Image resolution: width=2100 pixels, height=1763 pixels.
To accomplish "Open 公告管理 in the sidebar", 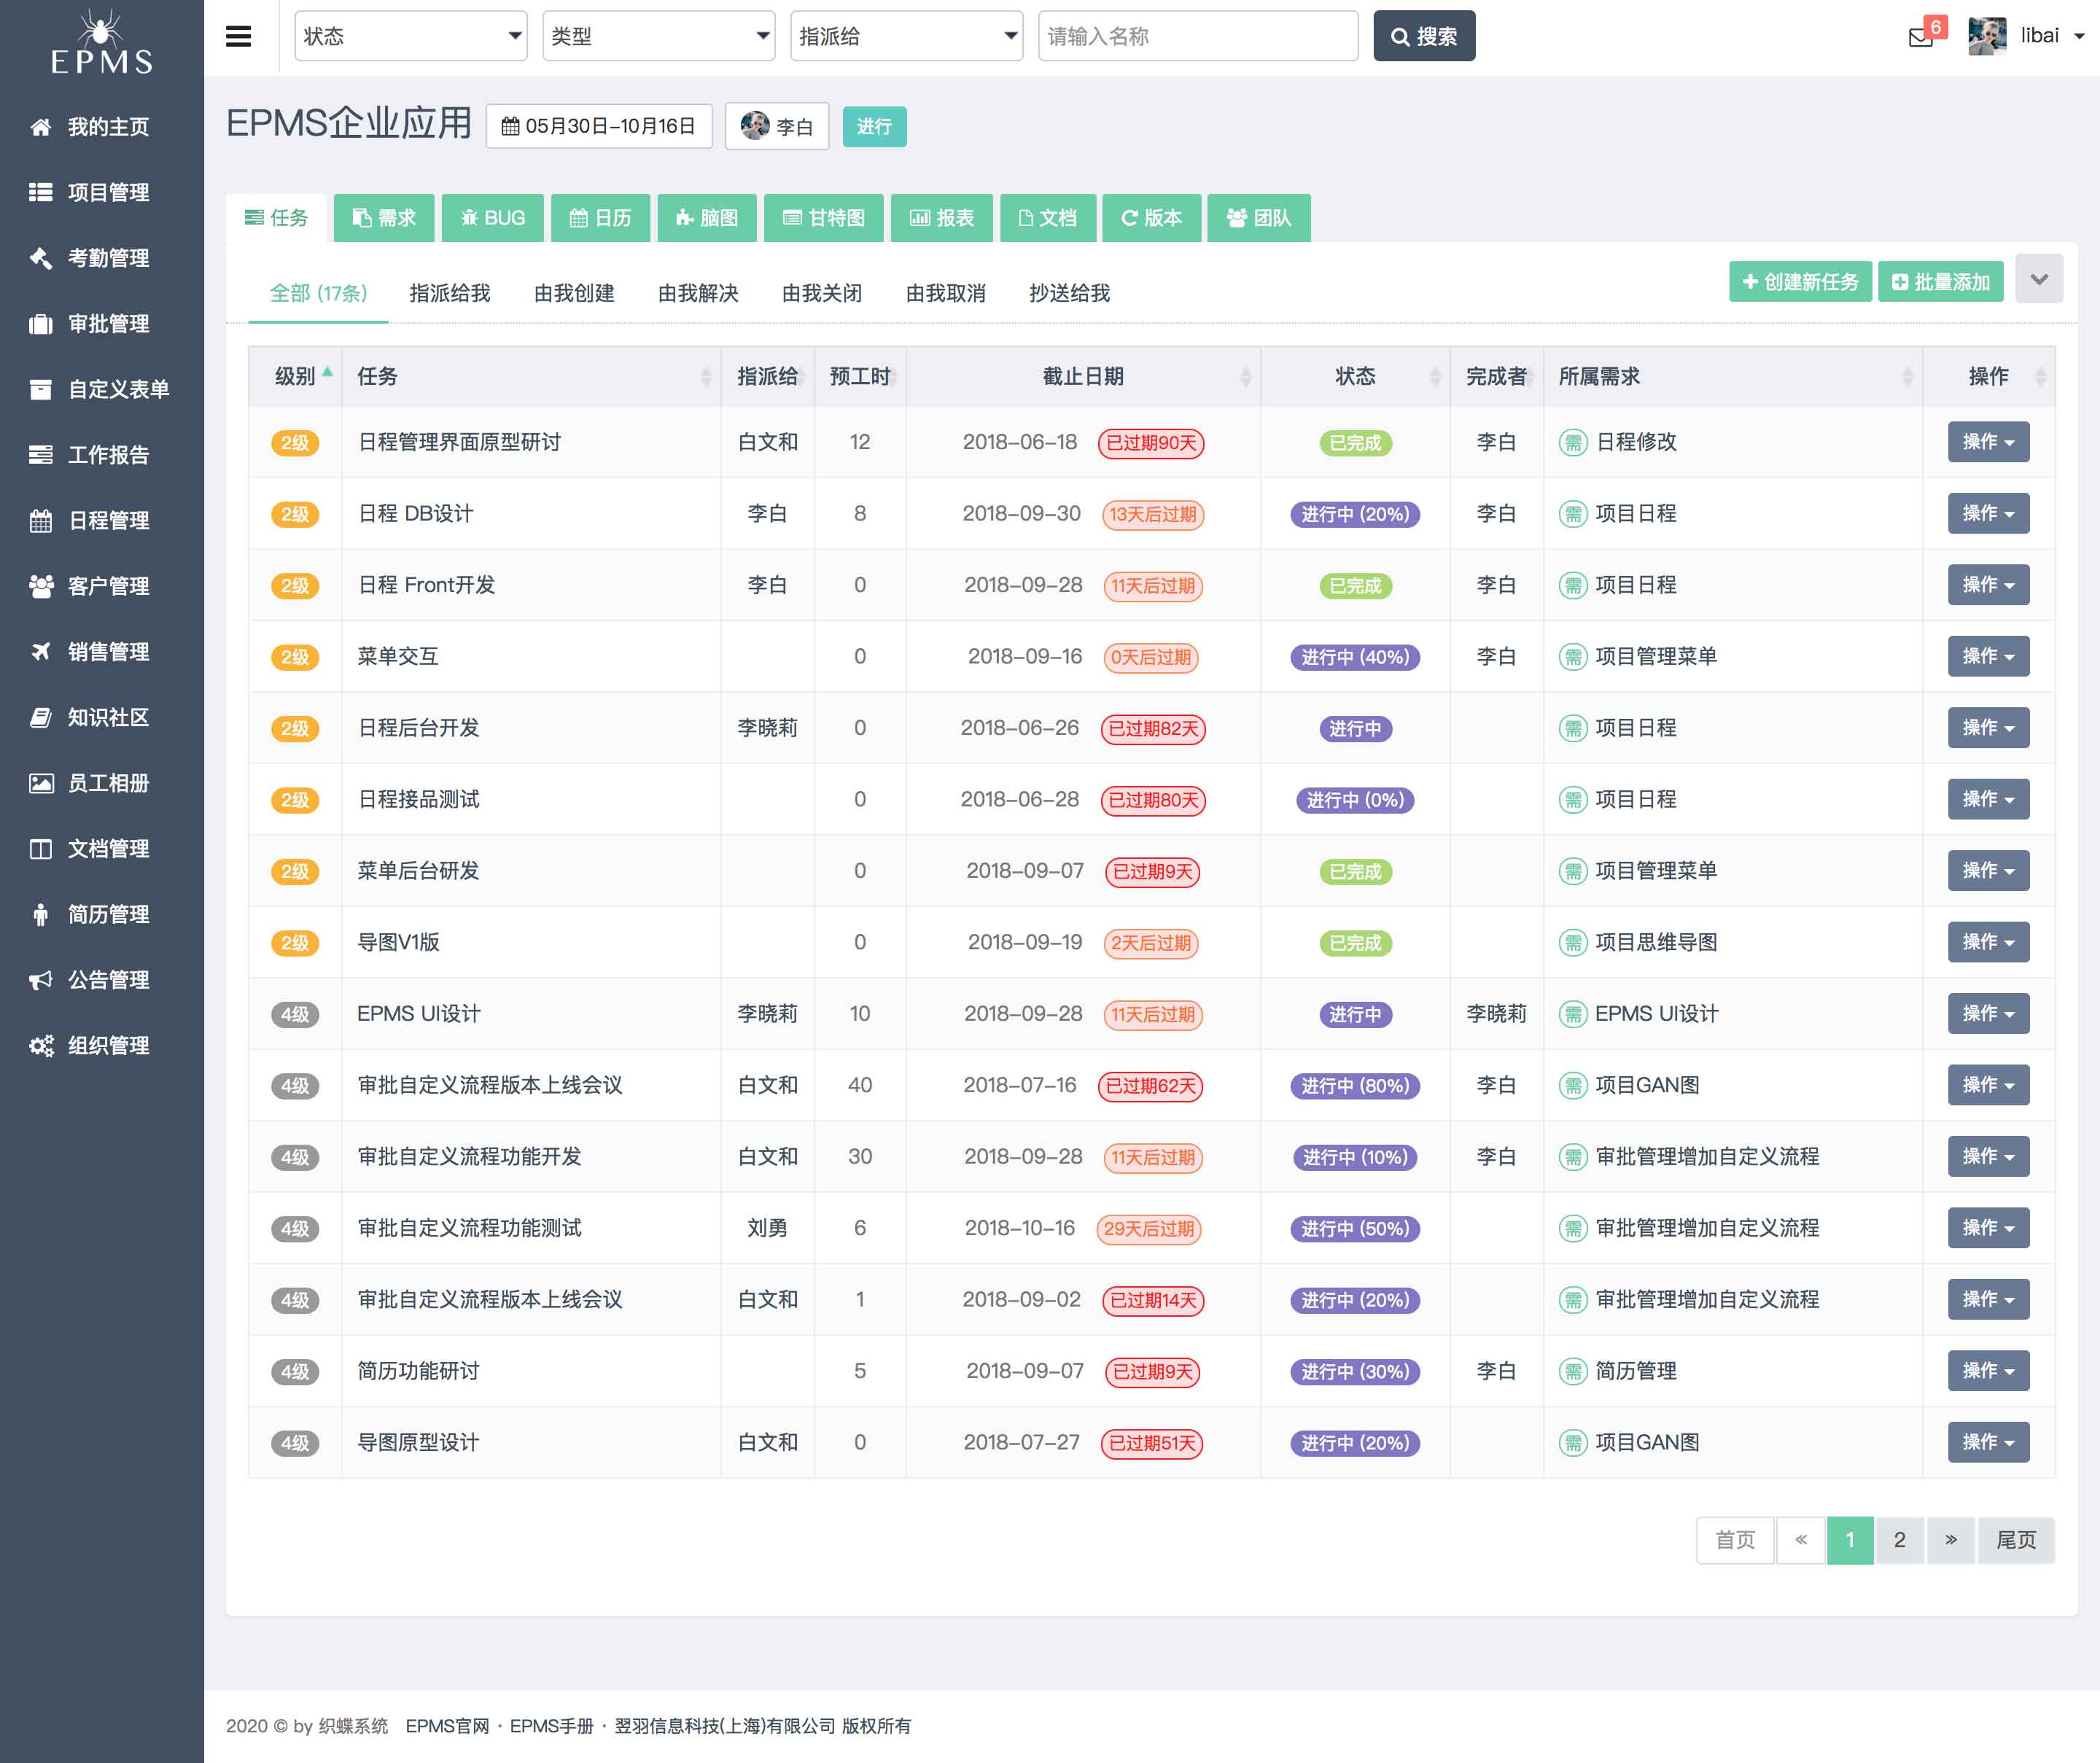I will click(102, 980).
